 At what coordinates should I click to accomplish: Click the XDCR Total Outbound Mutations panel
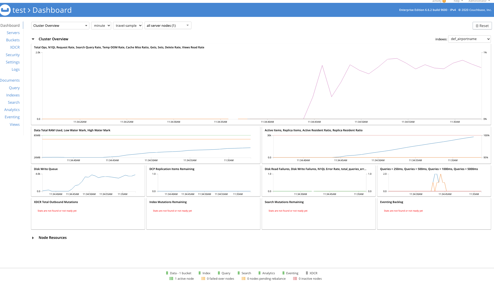pos(88,214)
